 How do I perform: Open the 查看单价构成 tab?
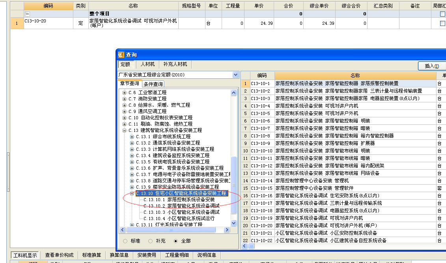click(59, 255)
